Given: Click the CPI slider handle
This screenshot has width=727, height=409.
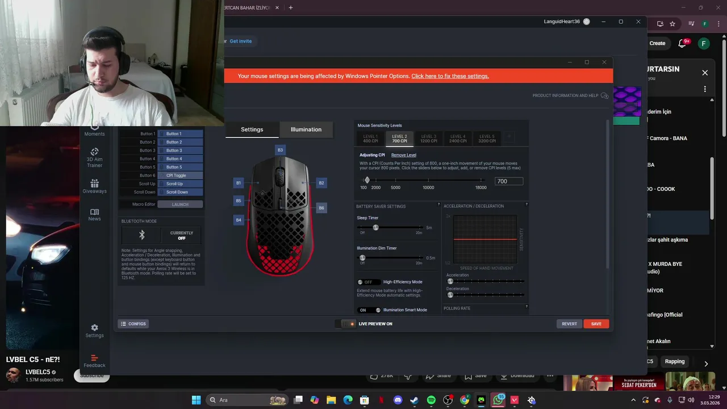Looking at the screenshot, I should click(x=367, y=180).
